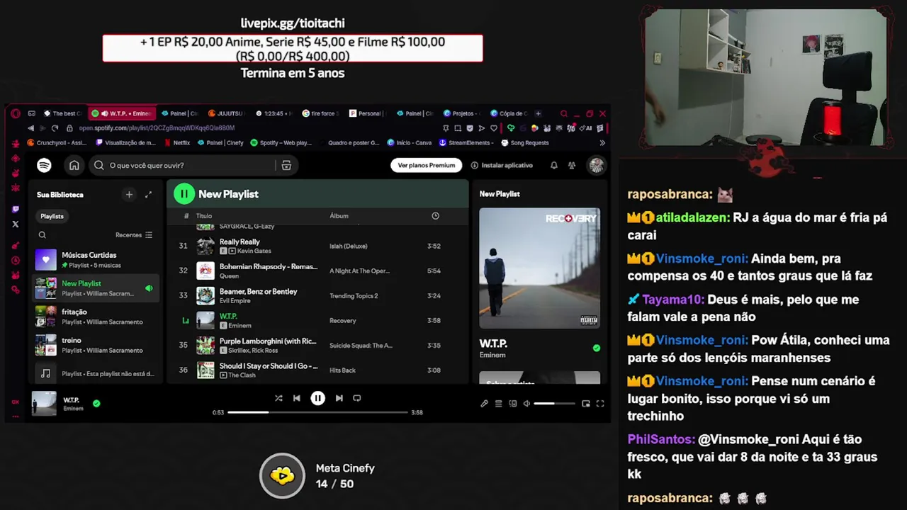Open Músicas Curtidas playlist

96,260
